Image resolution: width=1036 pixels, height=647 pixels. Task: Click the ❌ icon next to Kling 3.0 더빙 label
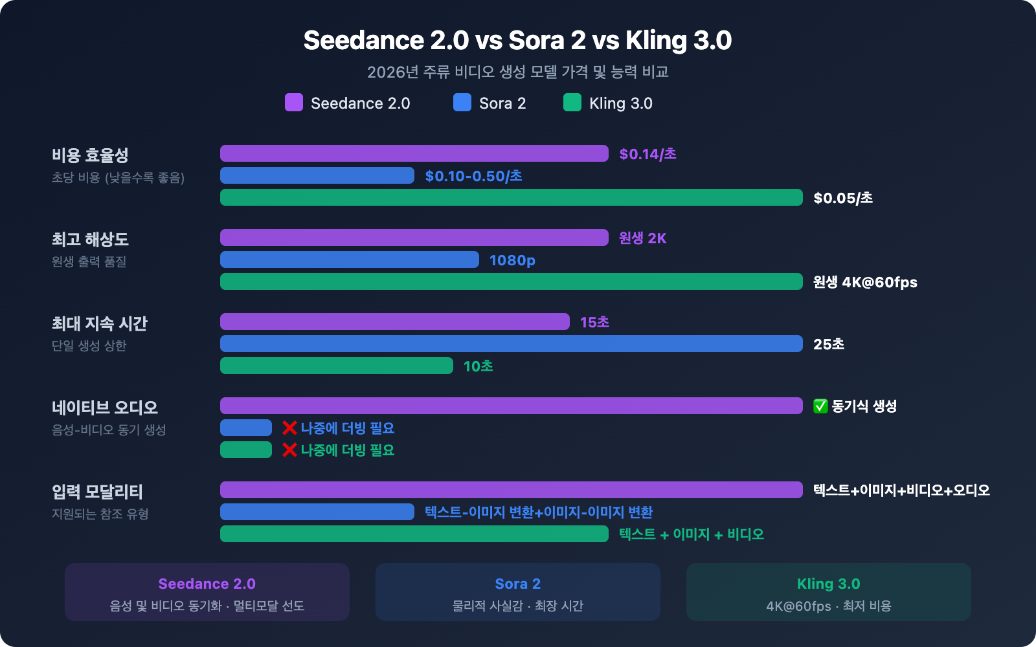289,450
